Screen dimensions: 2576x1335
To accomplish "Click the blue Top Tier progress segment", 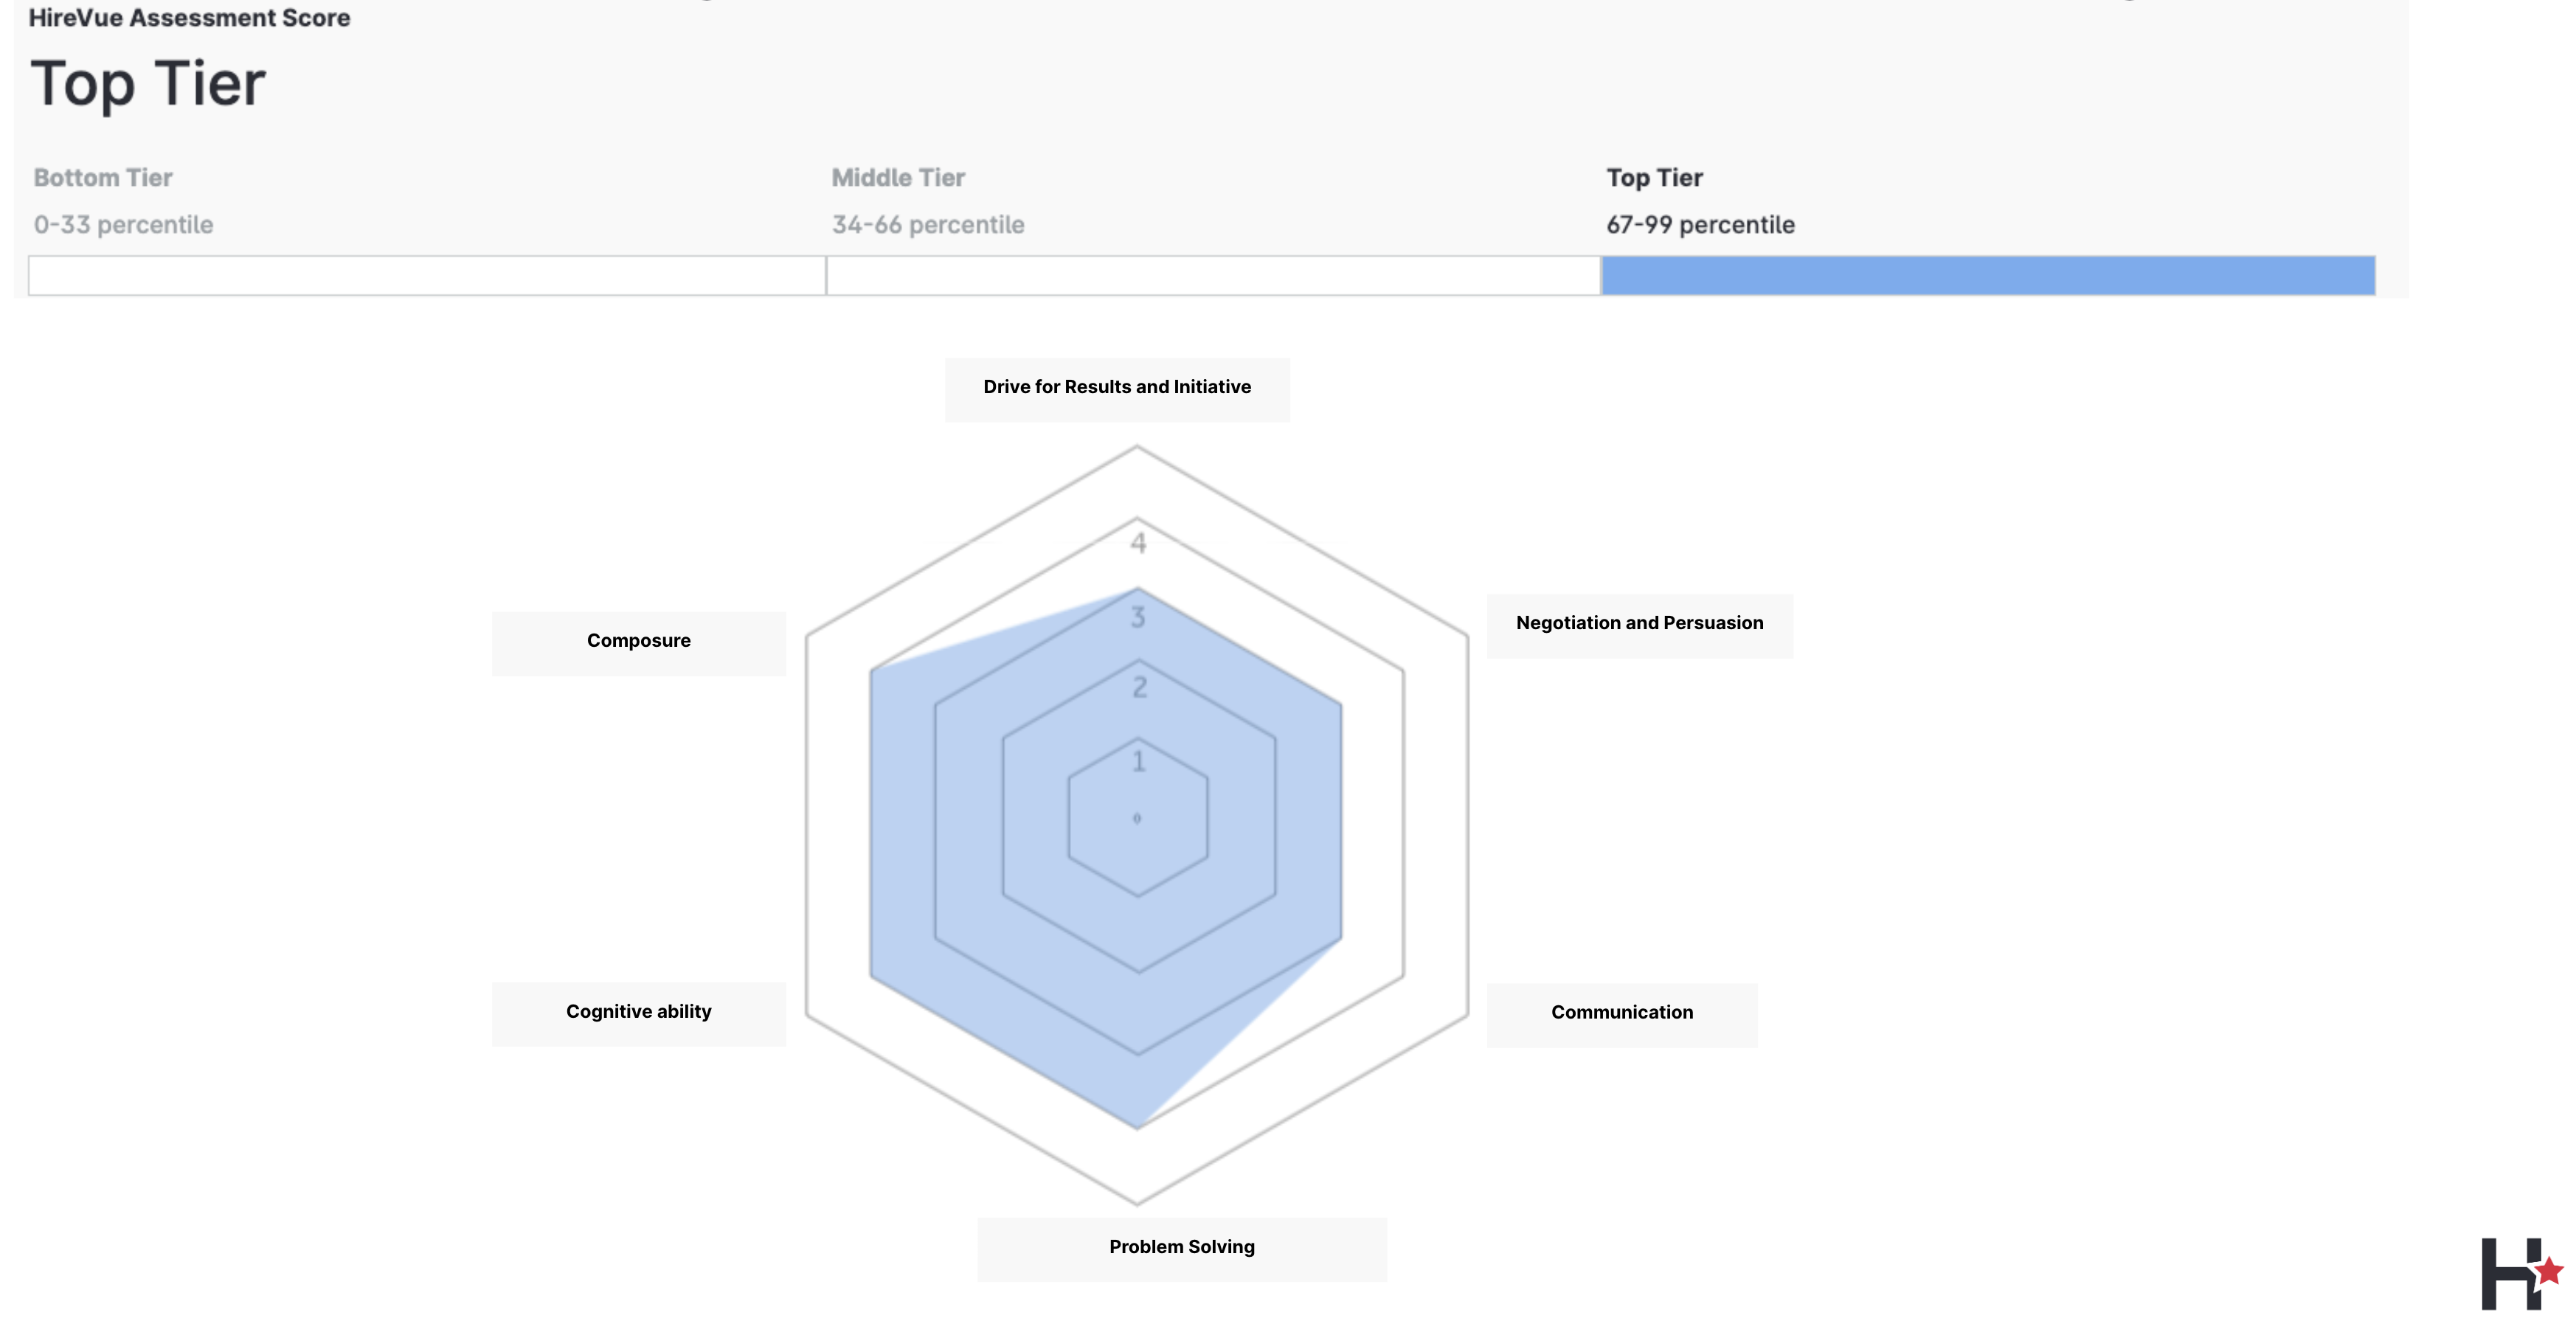I will [1987, 275].
